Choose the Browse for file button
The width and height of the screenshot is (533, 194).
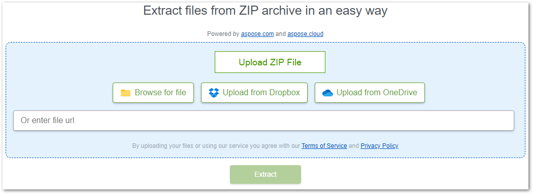pos(153,93)
